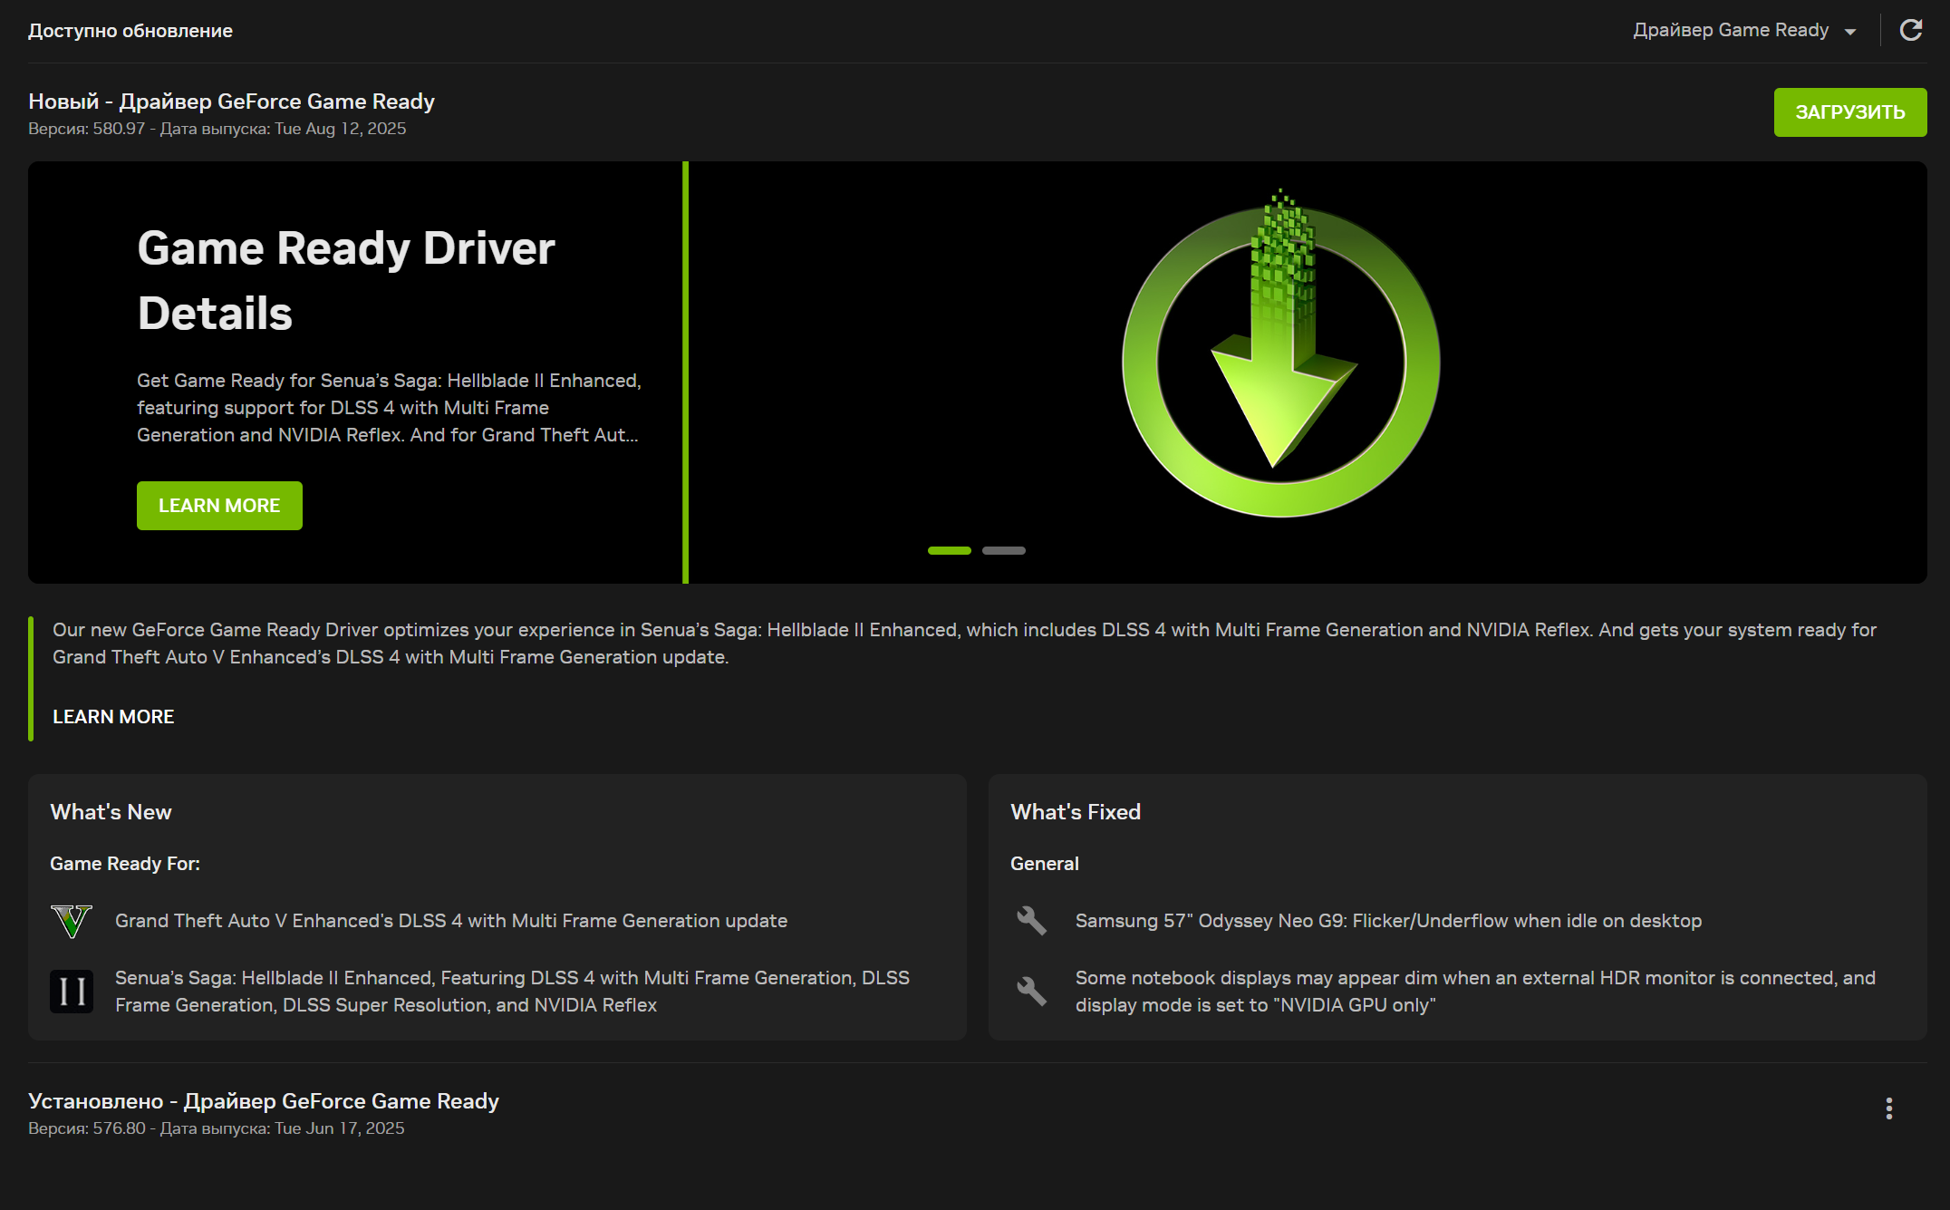Open three-dot menu for installed driver

1888,1108
